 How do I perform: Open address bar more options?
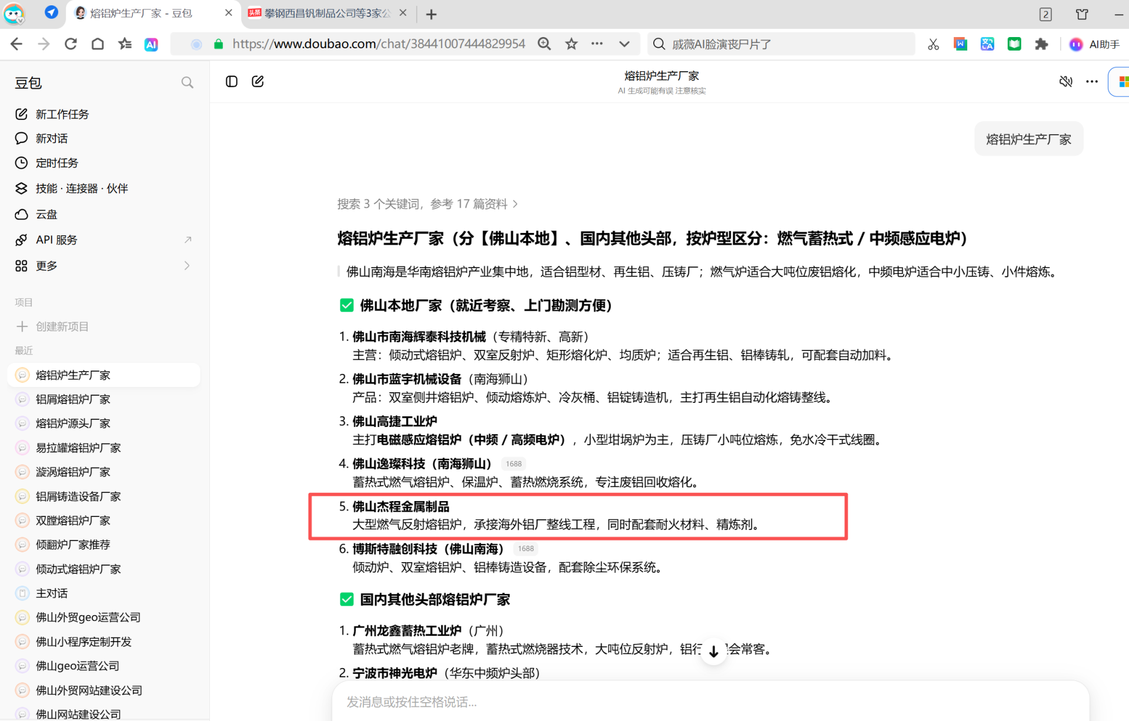pos(597,44)
